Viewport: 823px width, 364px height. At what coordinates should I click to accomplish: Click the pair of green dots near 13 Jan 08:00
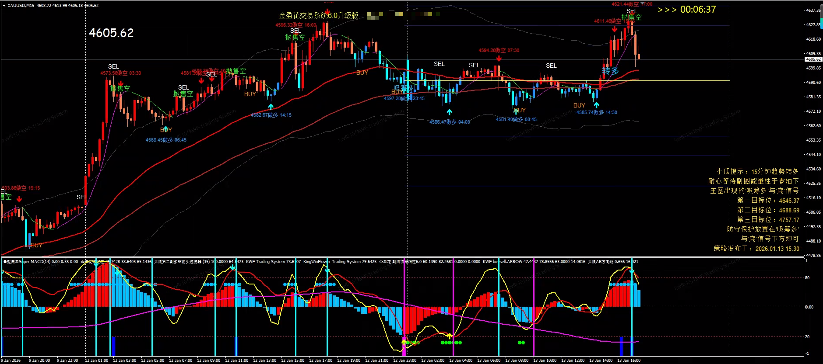coord(521,343)
